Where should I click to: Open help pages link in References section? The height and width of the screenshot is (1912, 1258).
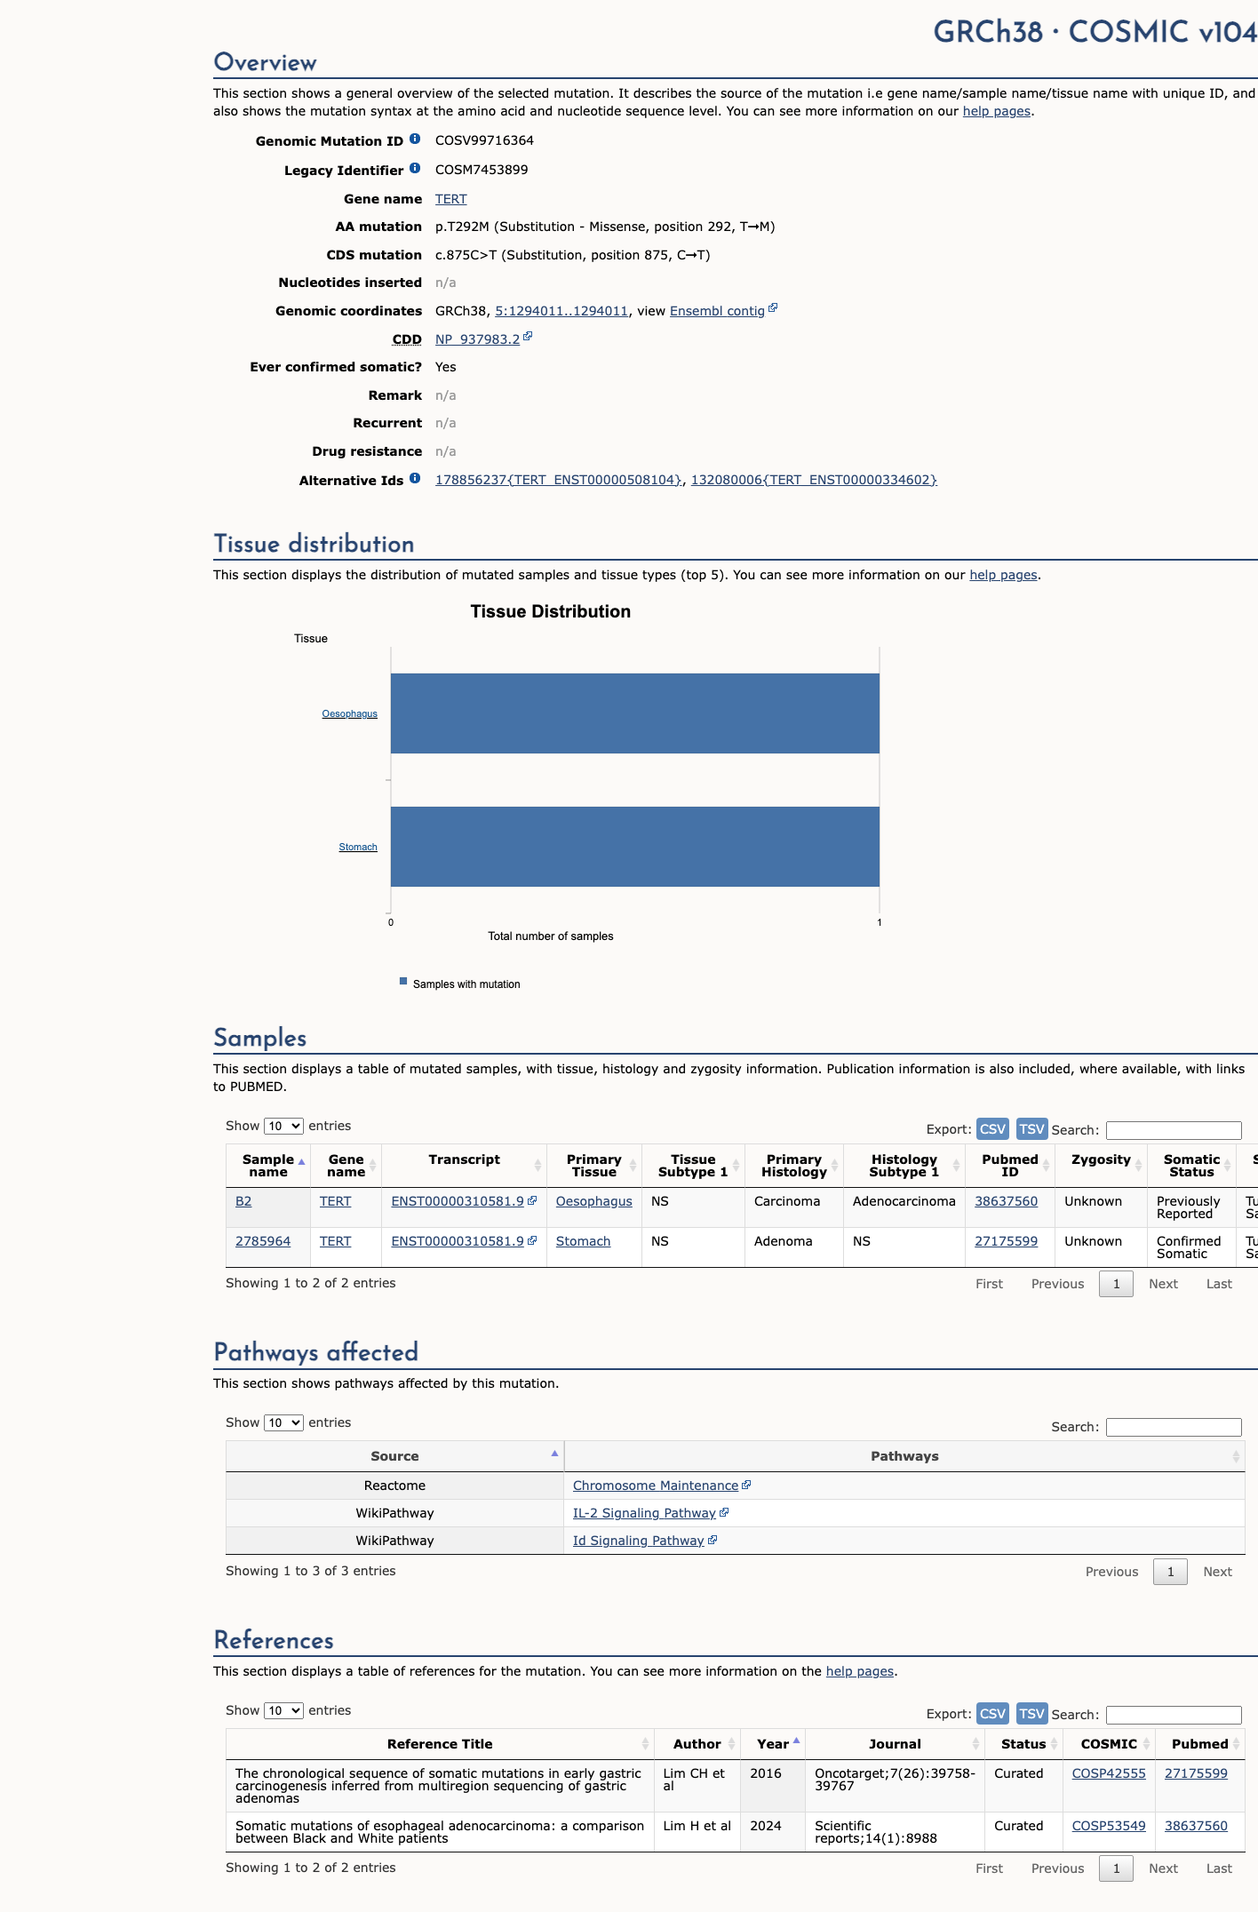(860, 1671)
